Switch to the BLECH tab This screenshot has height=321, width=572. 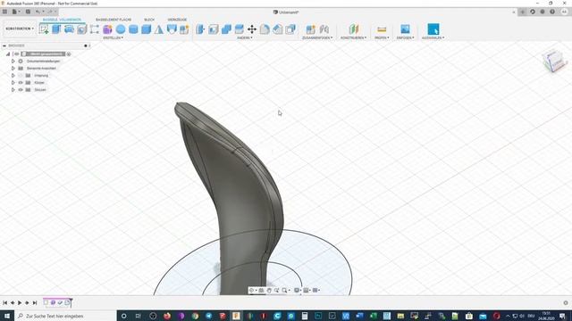pos(149,20)
